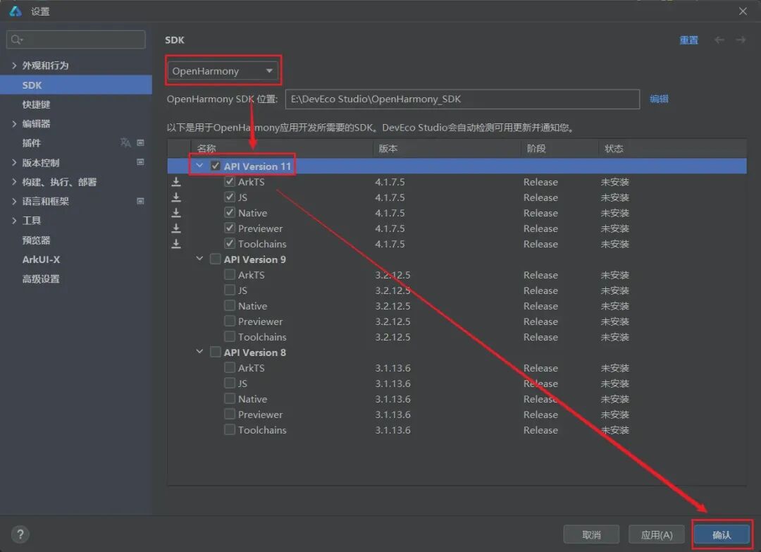Uncheck Toolchains 4.1.7.5 checkbox
The height and width of the screenshot is (552, 761).
click(230, 244)
